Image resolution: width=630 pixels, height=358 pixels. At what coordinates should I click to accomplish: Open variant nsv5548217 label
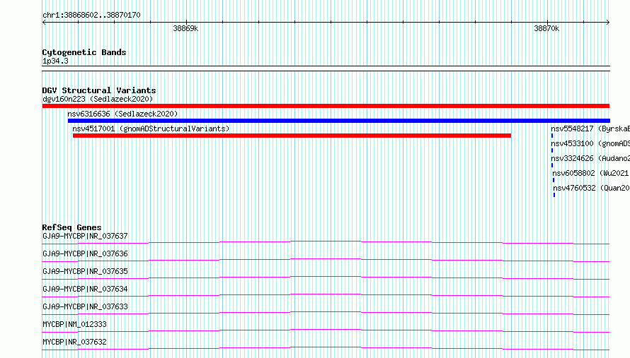(x=590, y=129)
